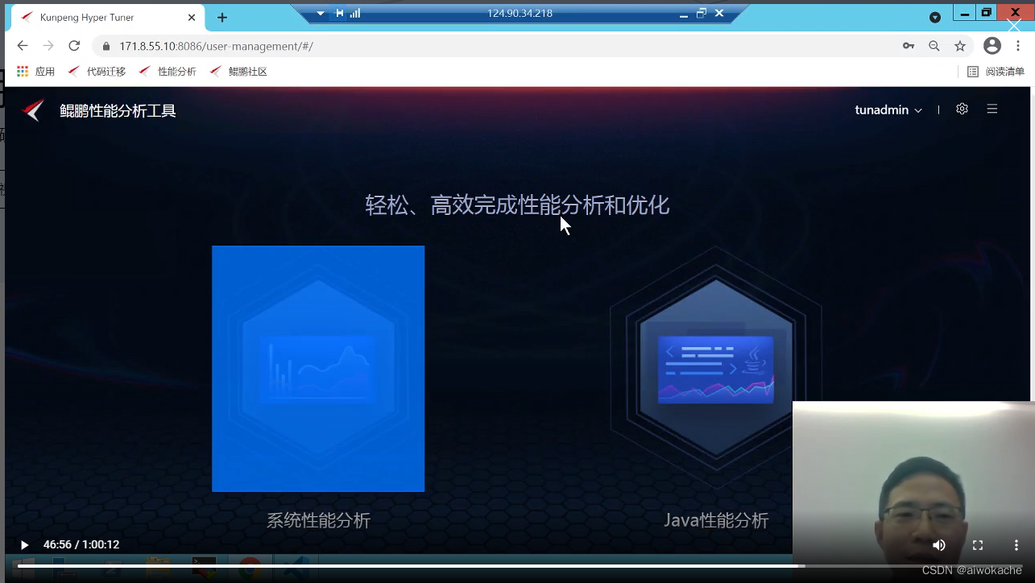The width and height of the screenshot is (1035, 583).
Task: Reload the page with refresh icon
Action: pos(74,46)
